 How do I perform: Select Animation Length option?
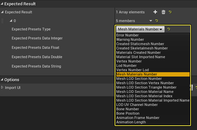153,122
